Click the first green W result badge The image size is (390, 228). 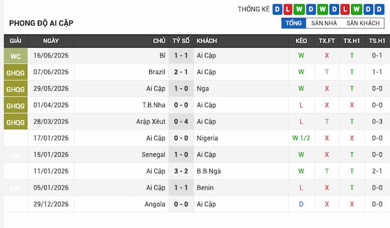click(299, 9)
